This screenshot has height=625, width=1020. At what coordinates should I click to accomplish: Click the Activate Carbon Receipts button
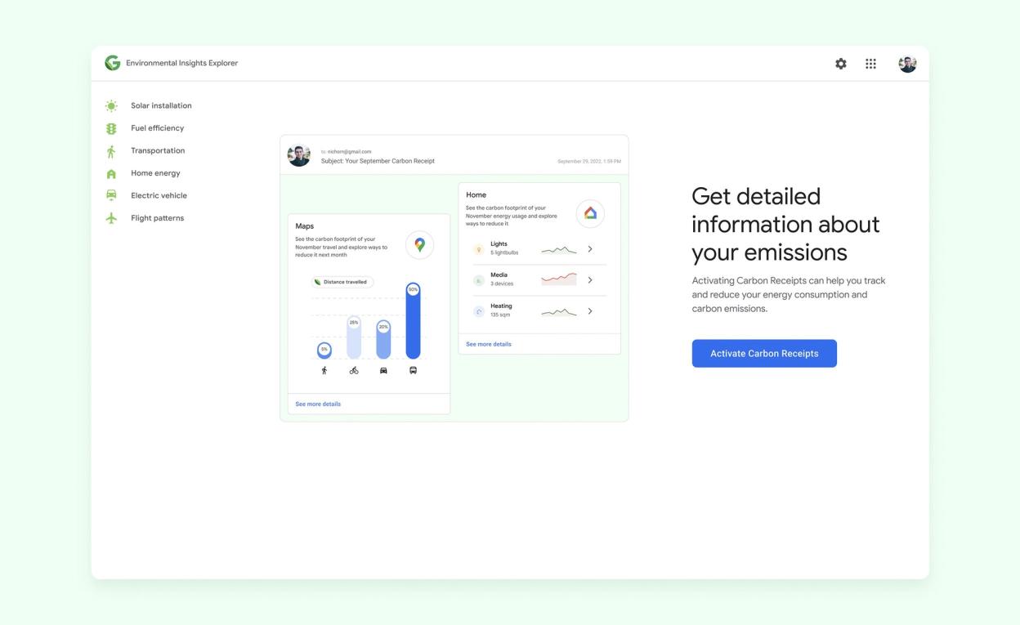(764, 354)
